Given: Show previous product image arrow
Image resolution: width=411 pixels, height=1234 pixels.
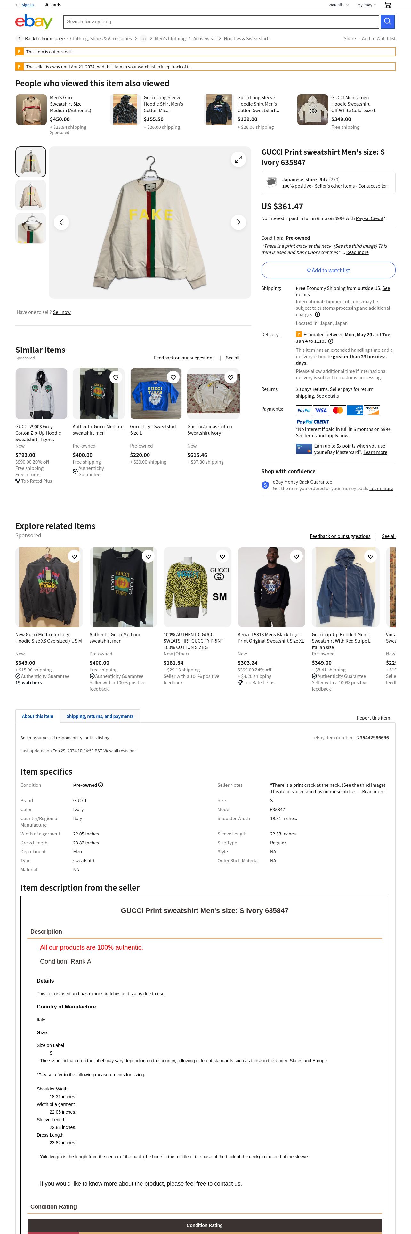Looking at the screenshot, I should coord(61,222).
